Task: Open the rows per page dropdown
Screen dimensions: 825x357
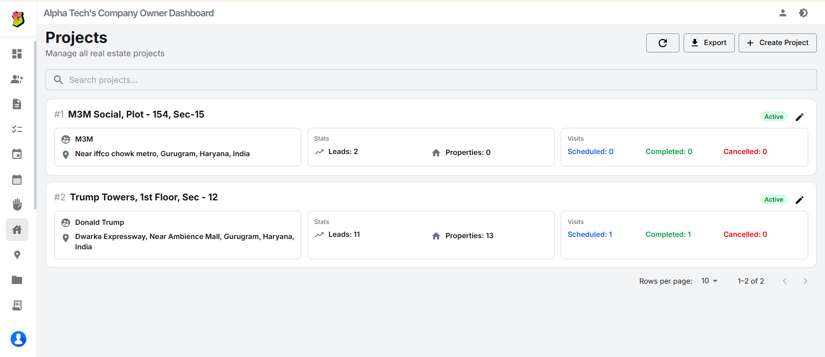Action: (709, 281)
